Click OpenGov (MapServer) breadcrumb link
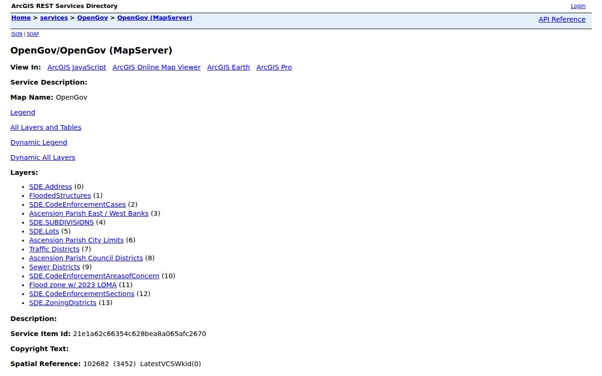 click(x=155, y=18)
